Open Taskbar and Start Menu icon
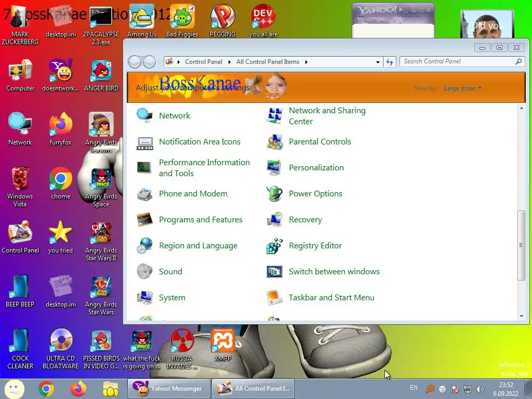The height and width of the screenshot is (399, 532). (274, 298)
